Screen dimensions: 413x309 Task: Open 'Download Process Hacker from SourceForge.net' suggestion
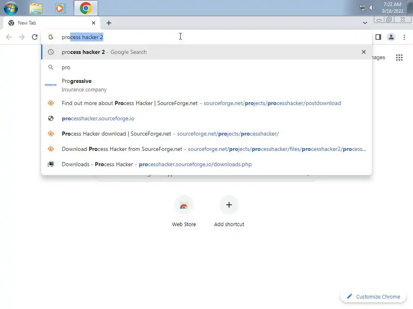pos(206,149)
